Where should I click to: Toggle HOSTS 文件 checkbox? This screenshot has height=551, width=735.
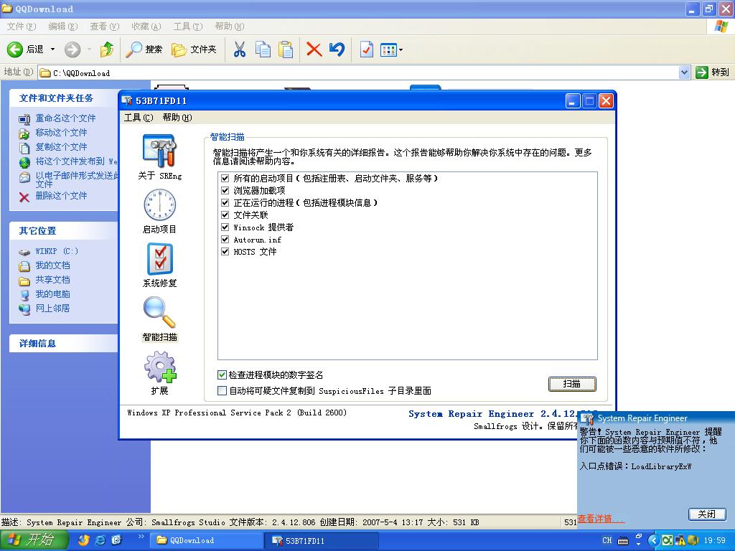click(225, 251)
